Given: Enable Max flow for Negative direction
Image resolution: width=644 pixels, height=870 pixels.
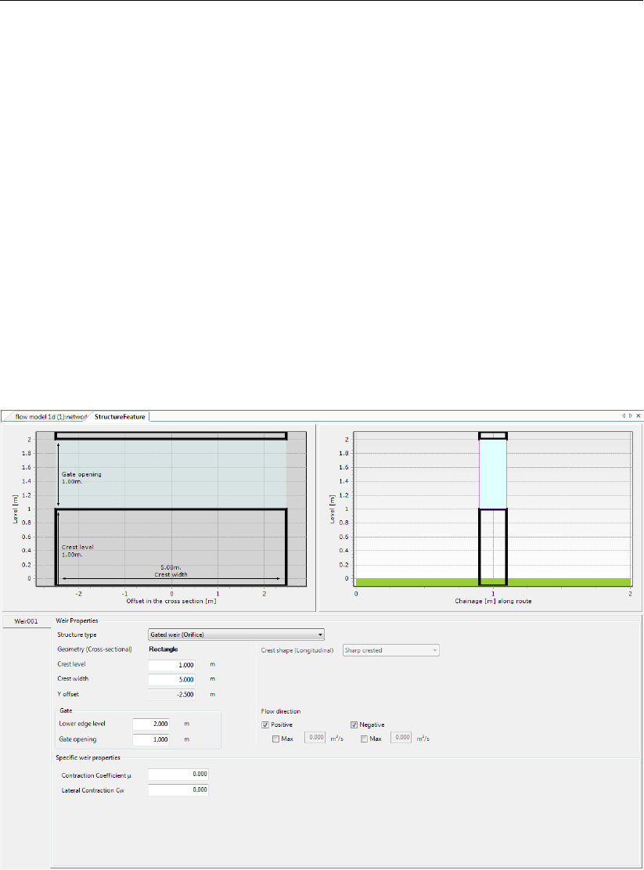Looking at the screenshot, I should pos(364,739).
